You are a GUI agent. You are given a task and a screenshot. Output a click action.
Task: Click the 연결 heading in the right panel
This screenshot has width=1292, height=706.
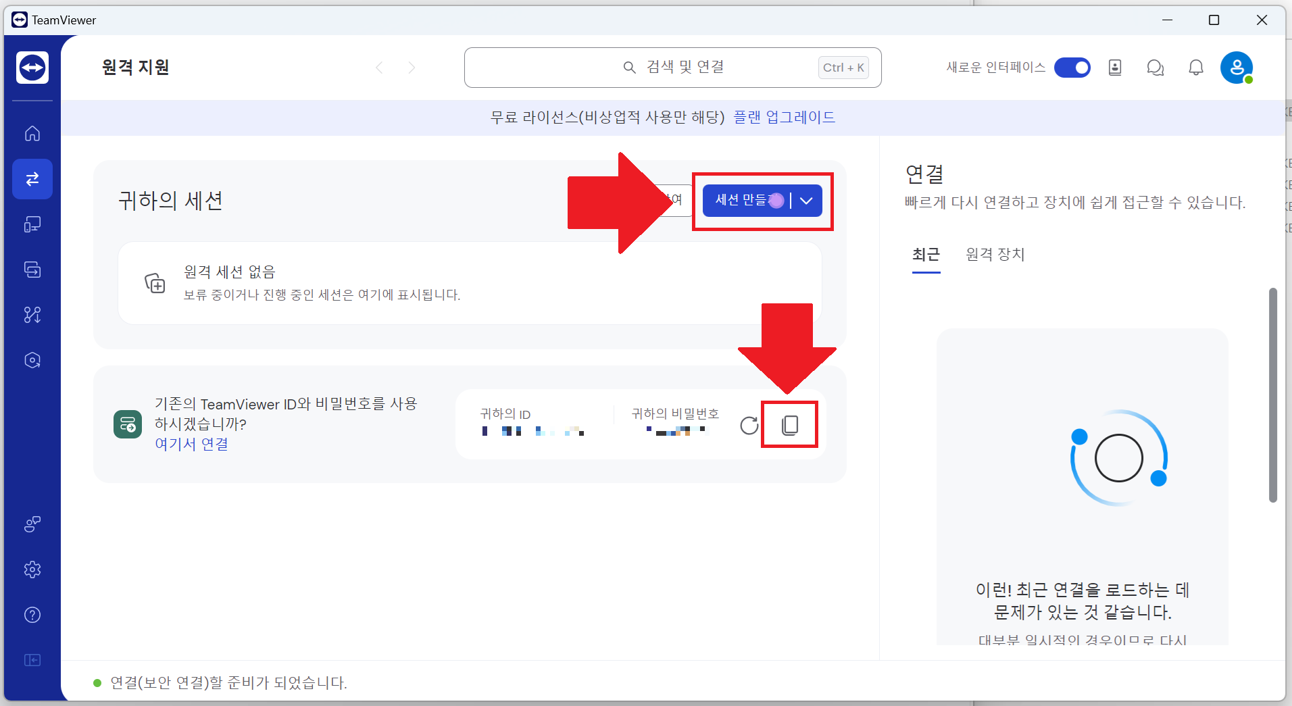[924, 174]
